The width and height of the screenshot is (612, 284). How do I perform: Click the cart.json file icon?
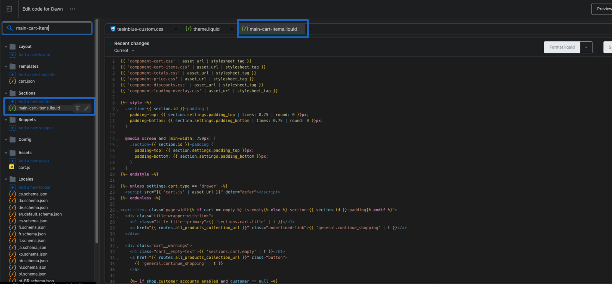tap(12, 81)
